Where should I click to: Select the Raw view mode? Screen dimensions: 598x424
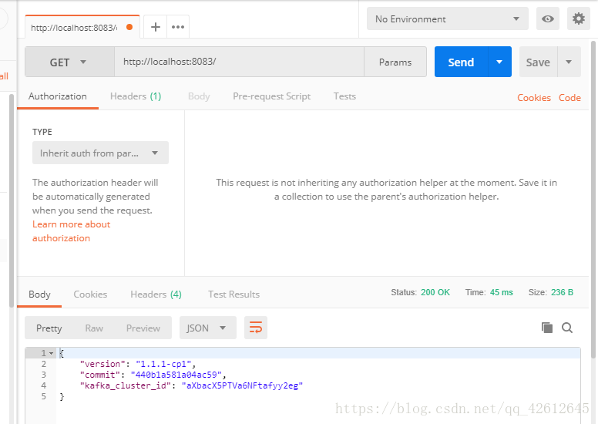pyautogui.click(x=94, y=328)
